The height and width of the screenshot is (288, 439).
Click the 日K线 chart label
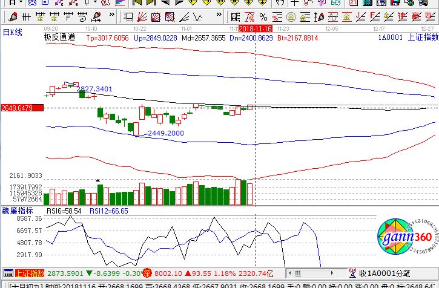coord(13,32)
